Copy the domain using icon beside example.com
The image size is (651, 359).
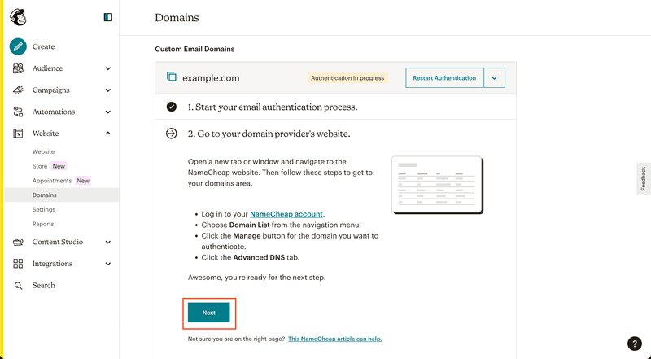tap(172, 77)
